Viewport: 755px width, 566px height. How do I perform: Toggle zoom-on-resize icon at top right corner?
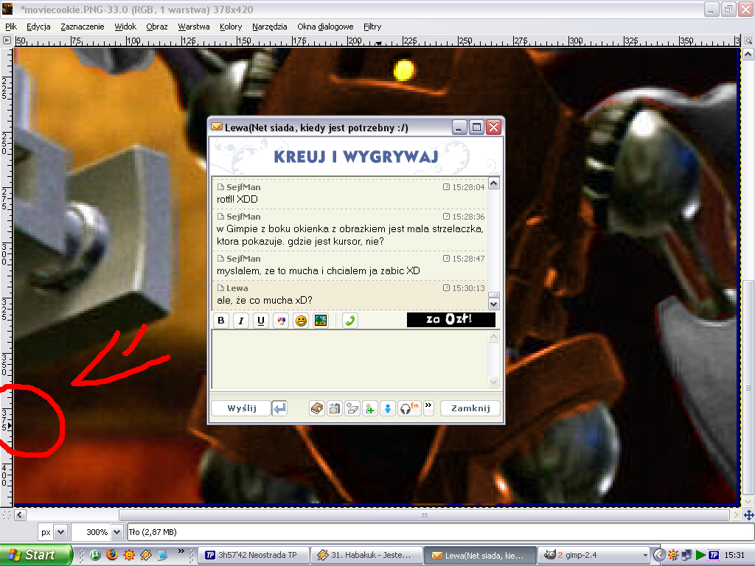point(748,41)
